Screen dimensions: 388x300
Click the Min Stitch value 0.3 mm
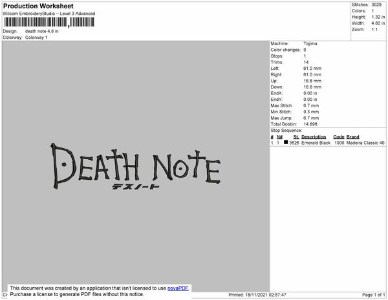click(x=311, y=112)
